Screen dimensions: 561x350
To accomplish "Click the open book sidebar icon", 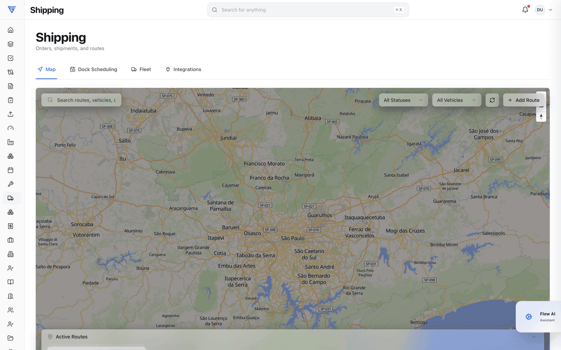I will (x=11, y=282).
